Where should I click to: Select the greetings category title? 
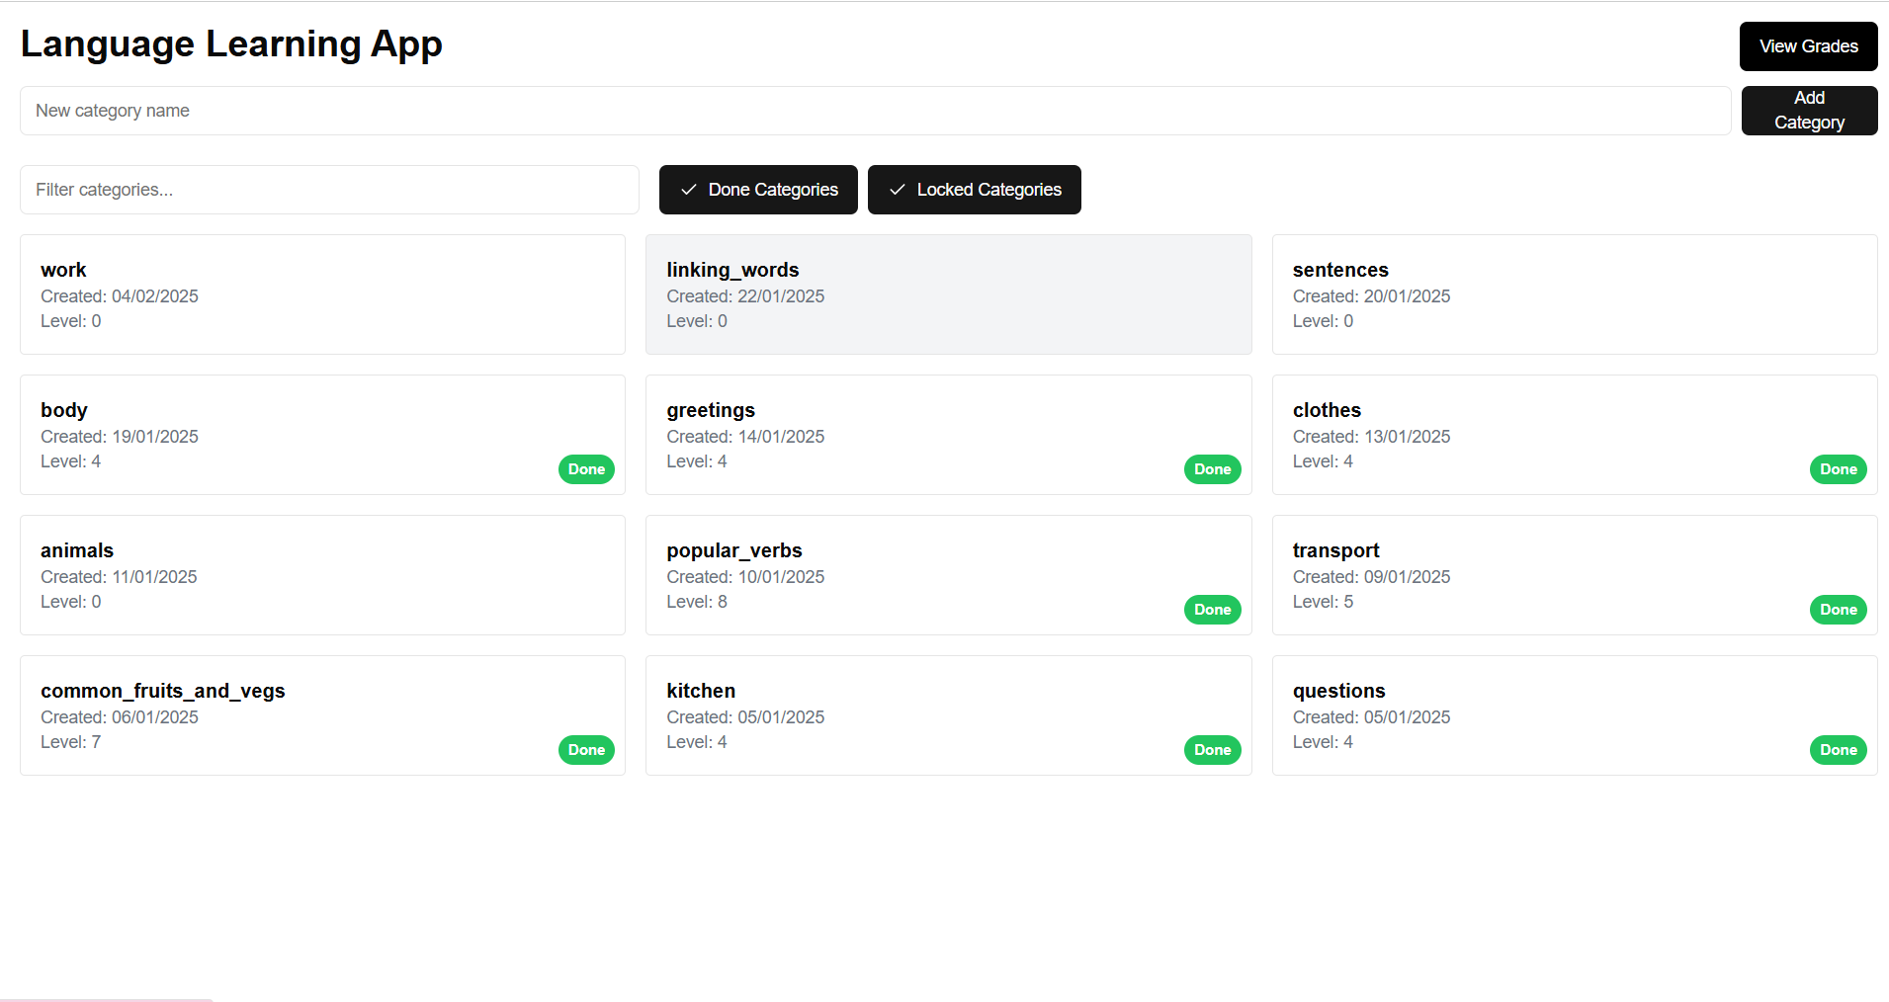click(711, 410)
